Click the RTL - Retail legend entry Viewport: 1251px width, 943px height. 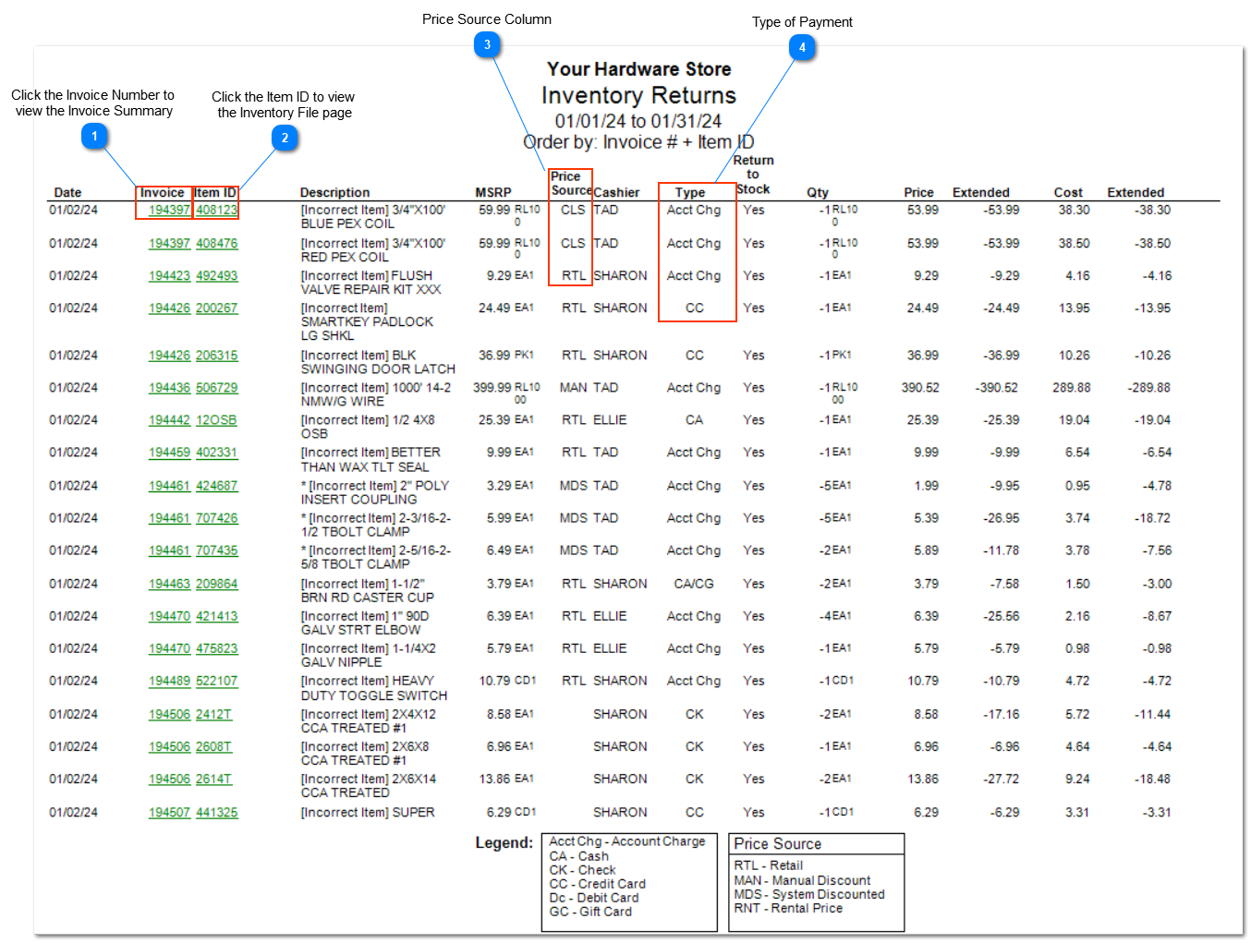click(x=769, y=865)
